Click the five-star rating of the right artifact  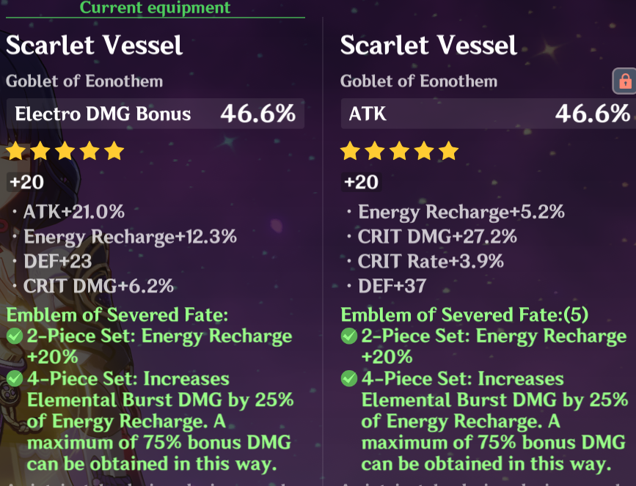400,152
